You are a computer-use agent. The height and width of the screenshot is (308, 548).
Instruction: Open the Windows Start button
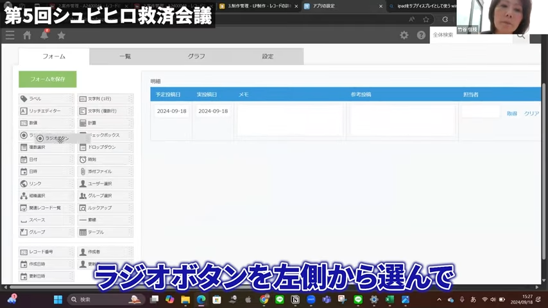(x=58, y=300)
